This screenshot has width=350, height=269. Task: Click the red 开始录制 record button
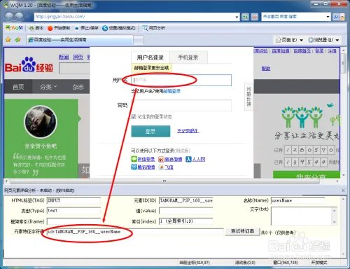pos(59,28)
